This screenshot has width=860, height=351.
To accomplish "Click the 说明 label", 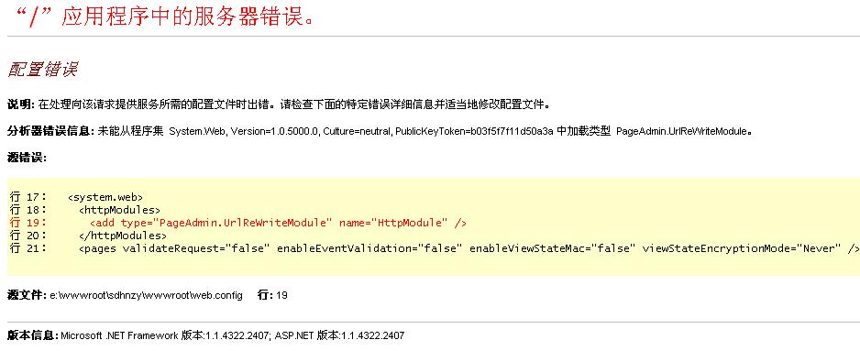I will point(21,104).
